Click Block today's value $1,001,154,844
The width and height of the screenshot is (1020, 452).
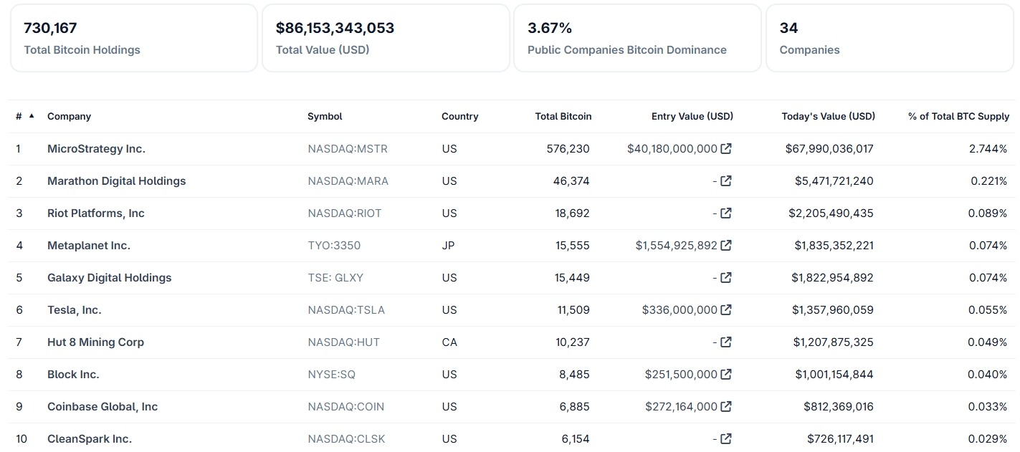(834, 375)
